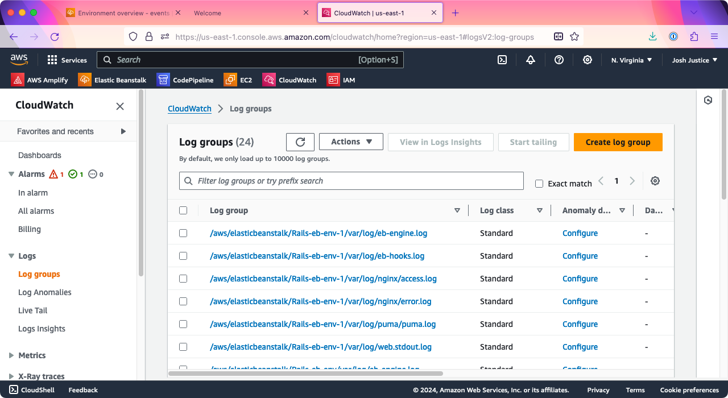Open log groups table preferences gear
The image size is (728, 398).
pos(655,181)
